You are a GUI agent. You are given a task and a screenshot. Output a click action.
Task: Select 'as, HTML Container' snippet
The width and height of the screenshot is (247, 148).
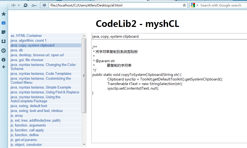tap(46, 36)
